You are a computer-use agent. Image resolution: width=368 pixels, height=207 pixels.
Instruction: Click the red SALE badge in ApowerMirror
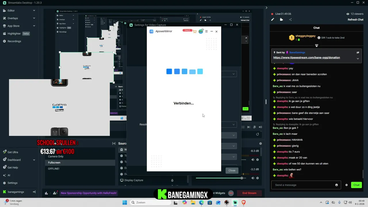[x=187, y=30]
